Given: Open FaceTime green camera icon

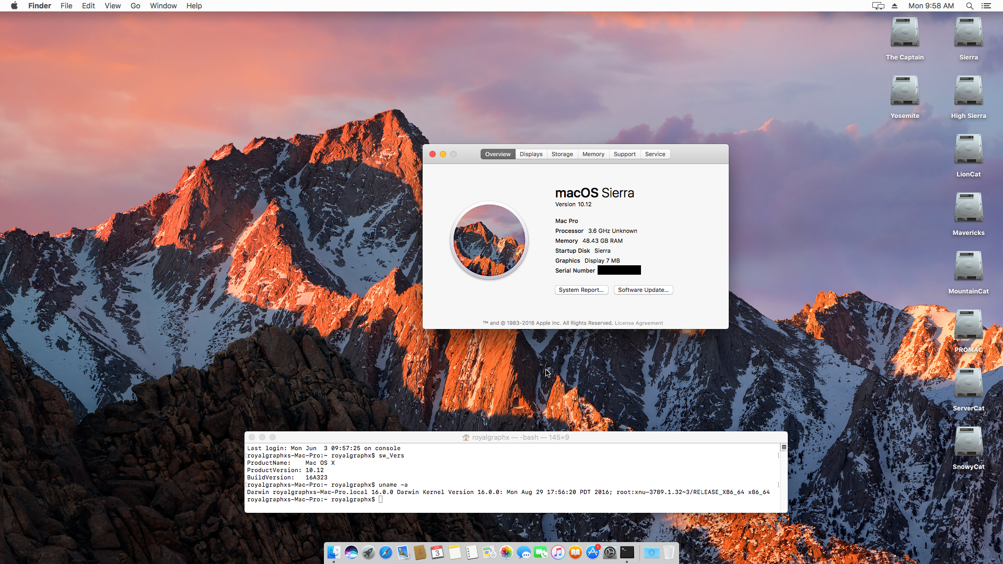Looking at the screenshot, I should (541, 552).
